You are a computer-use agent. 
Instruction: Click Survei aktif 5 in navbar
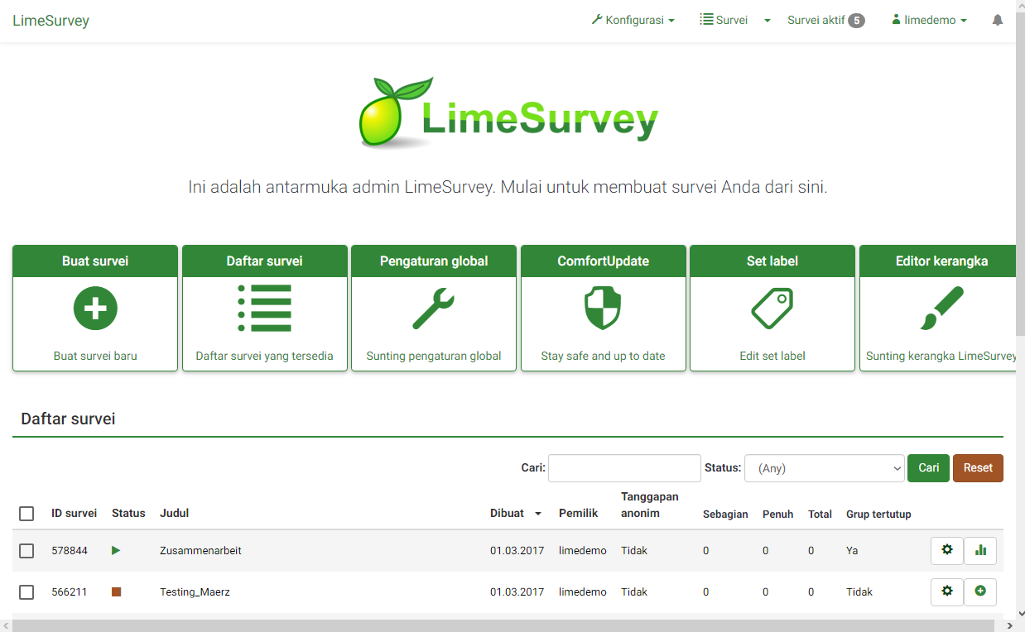[x=825, y=20]
